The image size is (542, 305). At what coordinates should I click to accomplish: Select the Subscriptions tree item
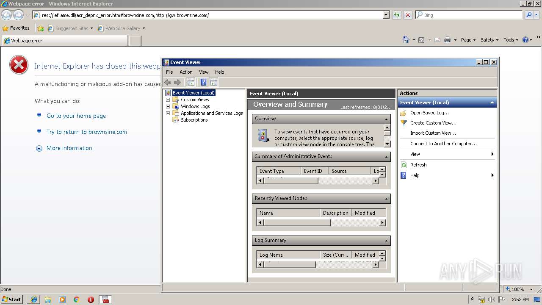pos(194,120)
